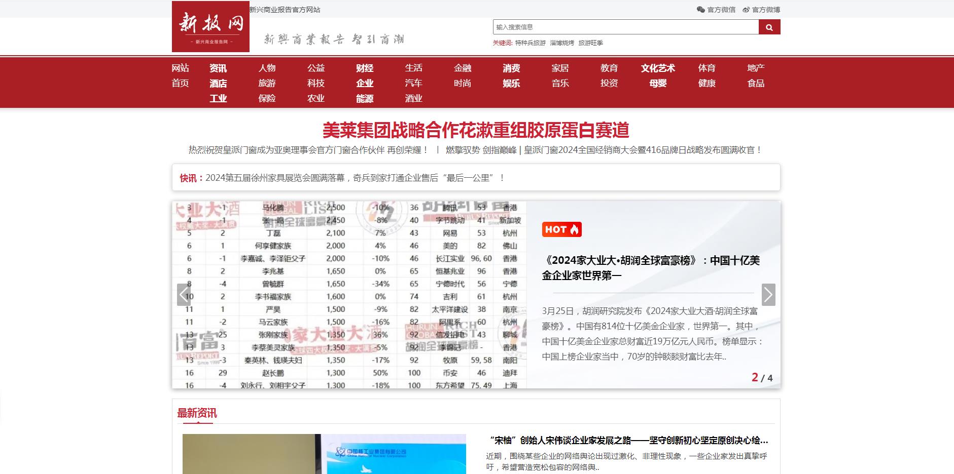The height and width of the screenshot is (474, 954).
Task: Focus the search input field
Action: 625,27
